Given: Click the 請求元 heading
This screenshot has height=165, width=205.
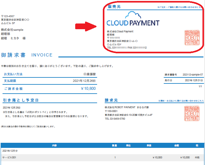Looking at the screenshot, I should tap(111, 100).
